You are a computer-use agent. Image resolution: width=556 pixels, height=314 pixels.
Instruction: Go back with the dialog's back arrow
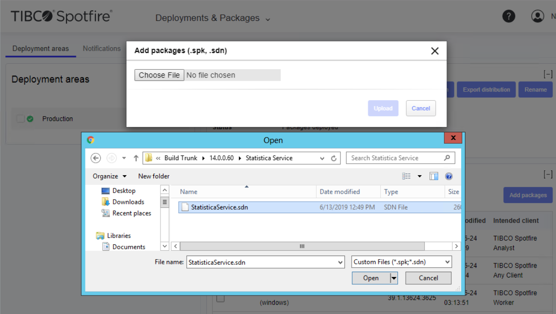pyautogui.click(x=96, y=158)
